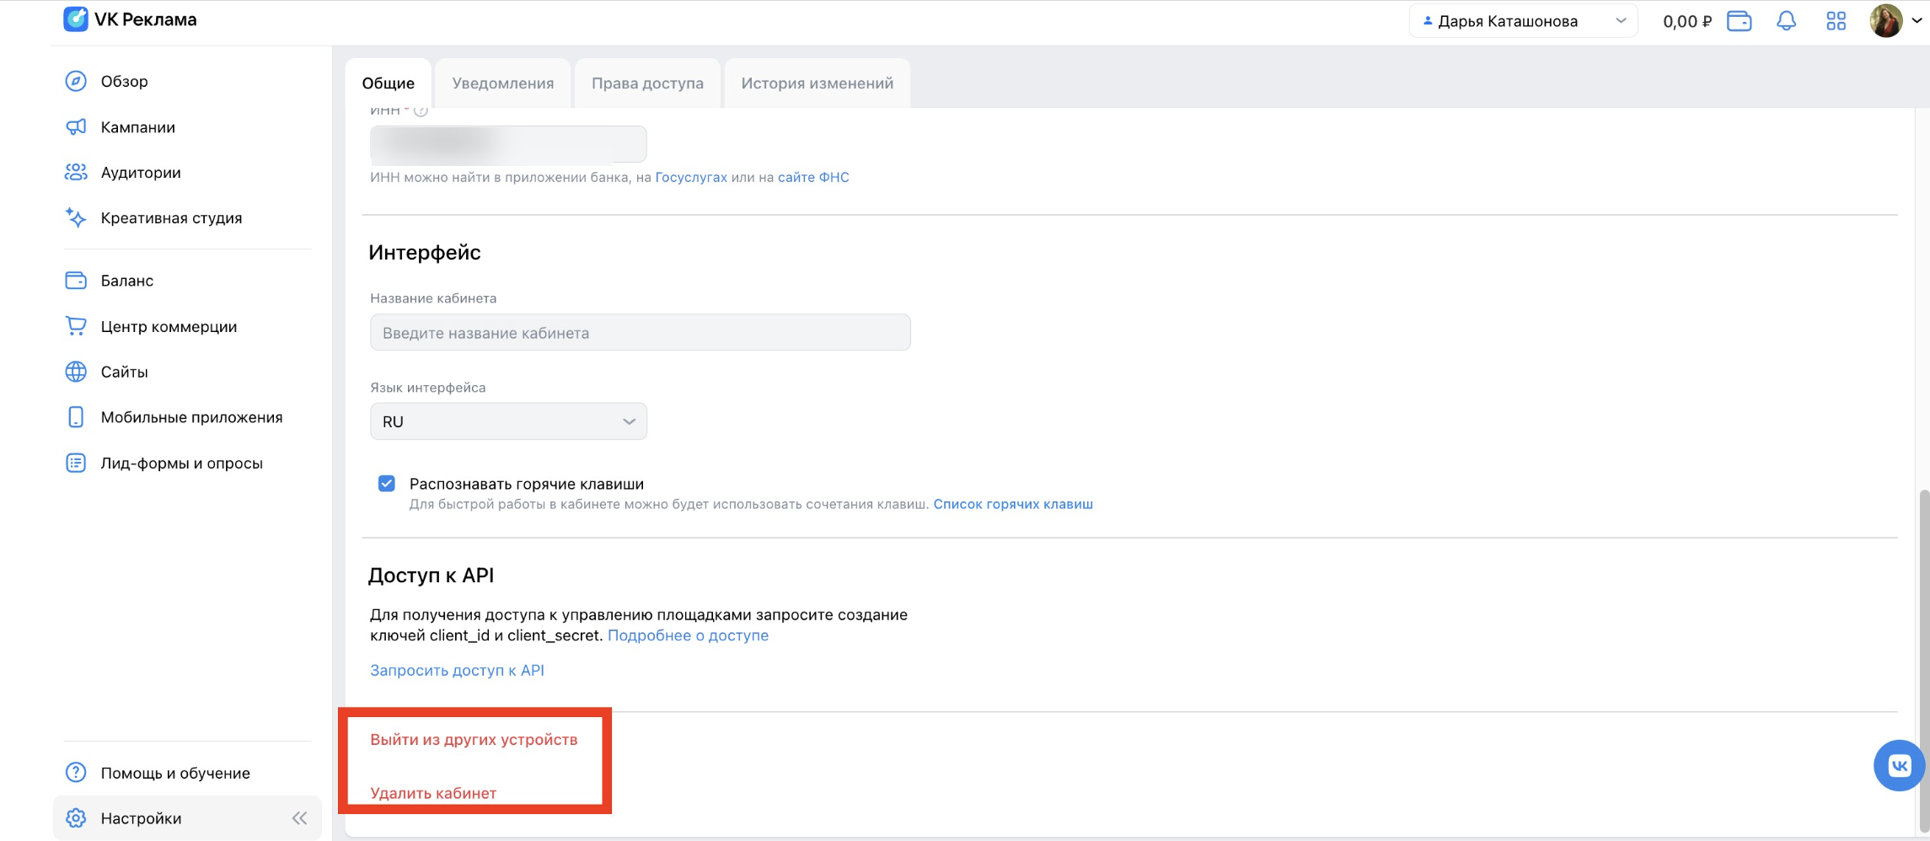
Task: Click the VK Реклама logo
Action: point(131,19)
